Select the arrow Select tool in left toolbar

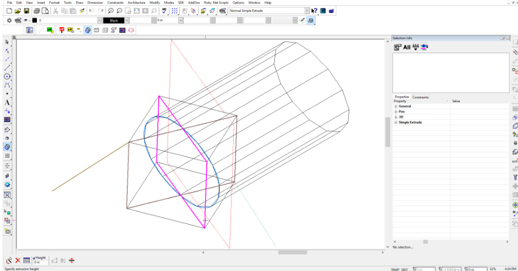7,42
